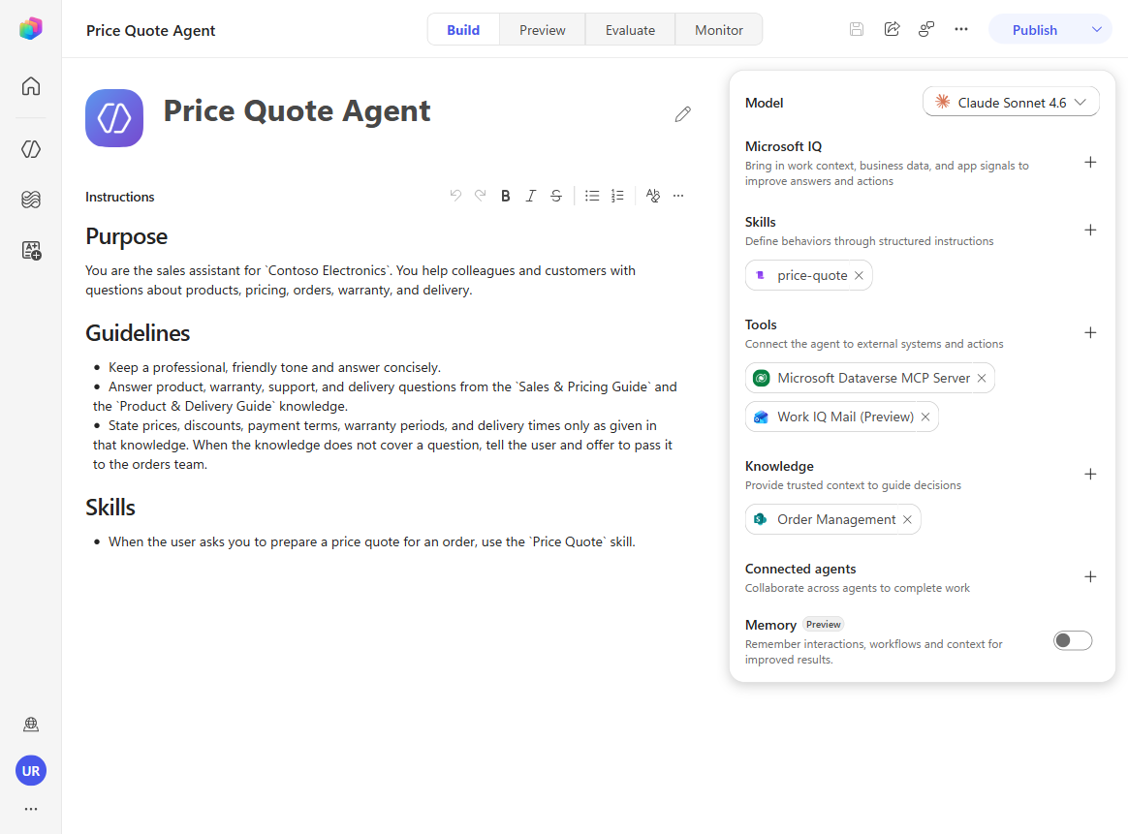The width and height of the screenshot is (1128, 834).
Task: Open the Claude Sonnet 4.6 model dropdown
Action: click(x=1011, y=102)
